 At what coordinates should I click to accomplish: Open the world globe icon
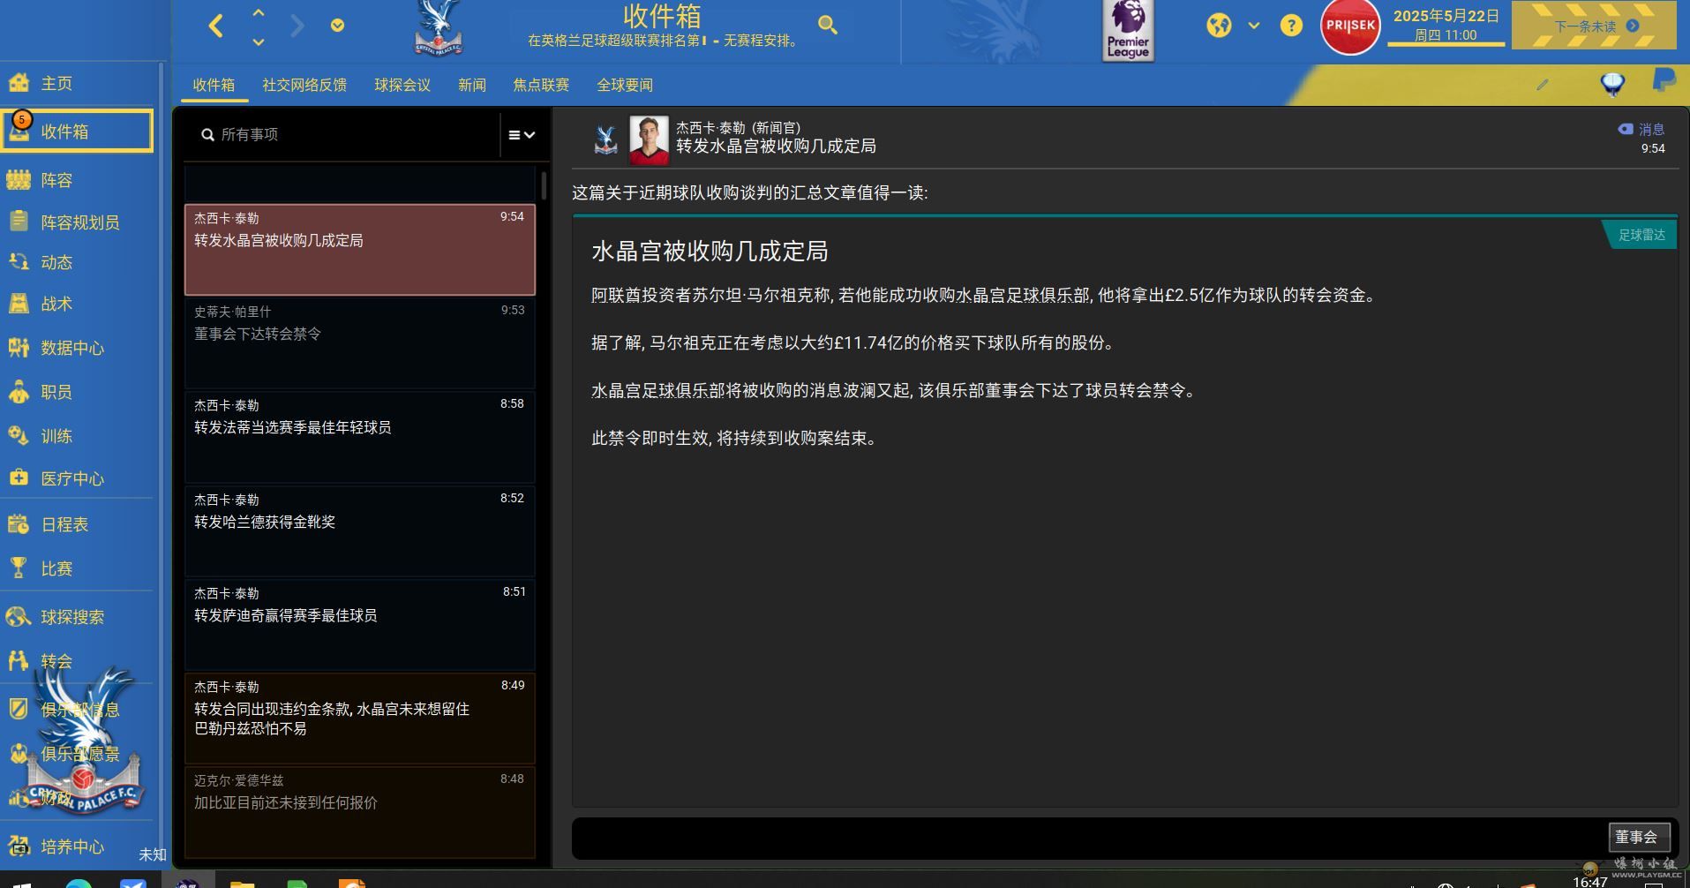1219,26
